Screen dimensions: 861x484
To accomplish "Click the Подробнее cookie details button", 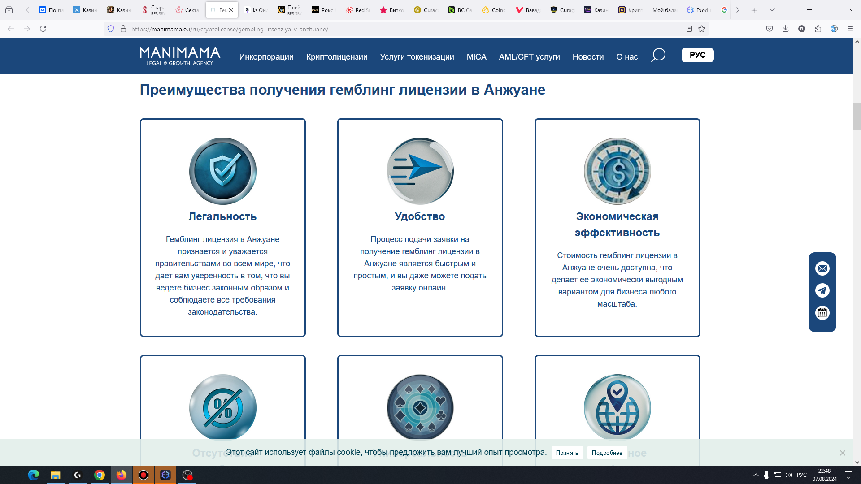I will pyautogui.click(x=607, y=453).
